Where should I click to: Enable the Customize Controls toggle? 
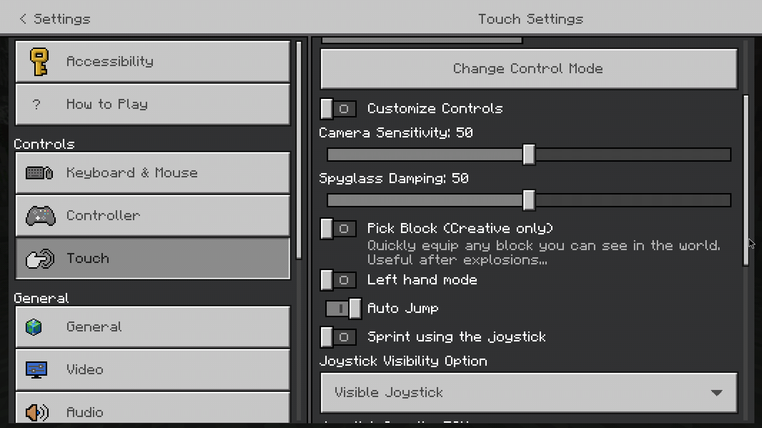[x=338, y=109]
